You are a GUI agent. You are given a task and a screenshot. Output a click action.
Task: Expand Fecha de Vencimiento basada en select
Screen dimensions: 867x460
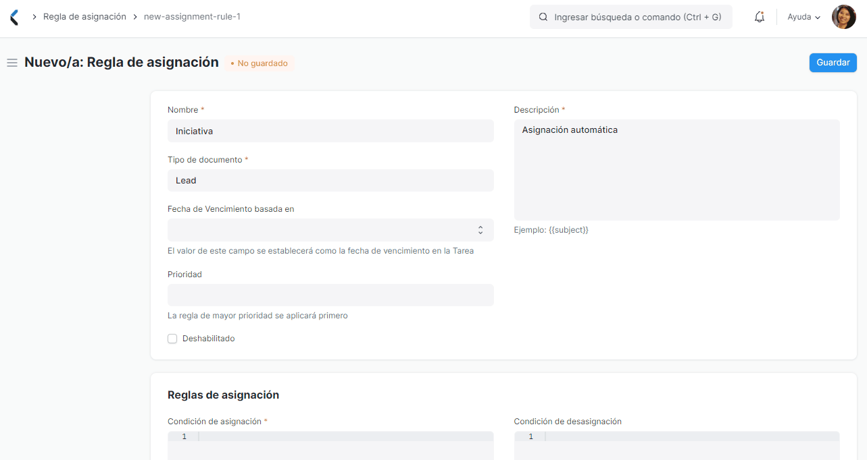click(330, 230)
